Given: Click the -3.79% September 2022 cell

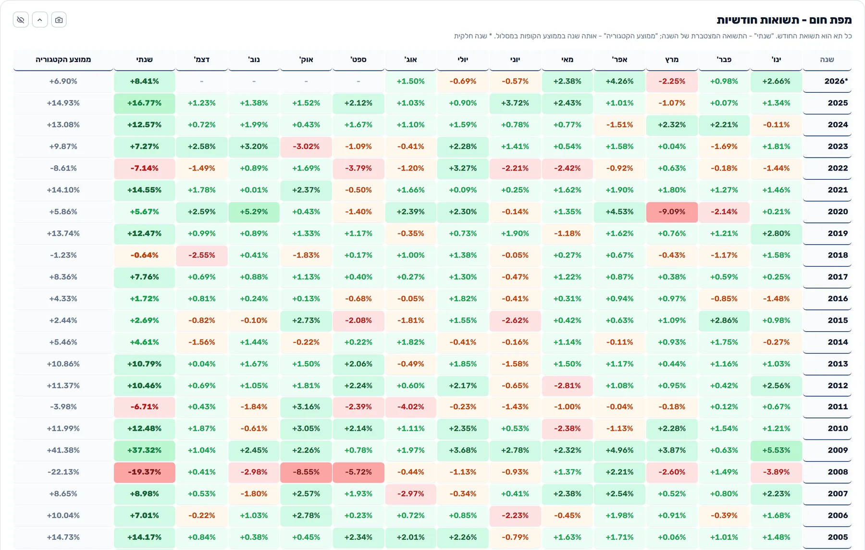Looking at the screenshot, I should pos(358,169).
